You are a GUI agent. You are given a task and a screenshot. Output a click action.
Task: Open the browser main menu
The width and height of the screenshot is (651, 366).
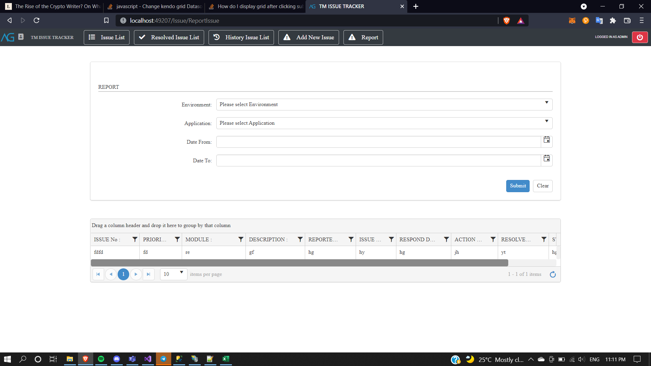tap(642, 21)
